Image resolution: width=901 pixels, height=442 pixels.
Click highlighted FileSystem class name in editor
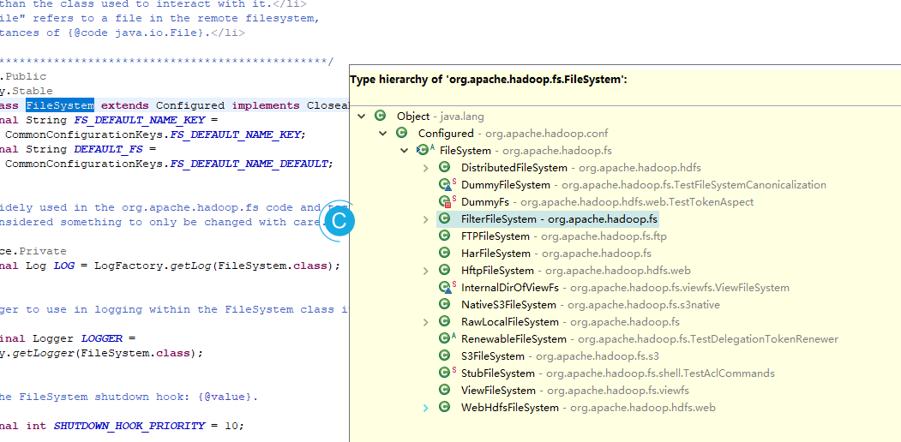[60, 105]
